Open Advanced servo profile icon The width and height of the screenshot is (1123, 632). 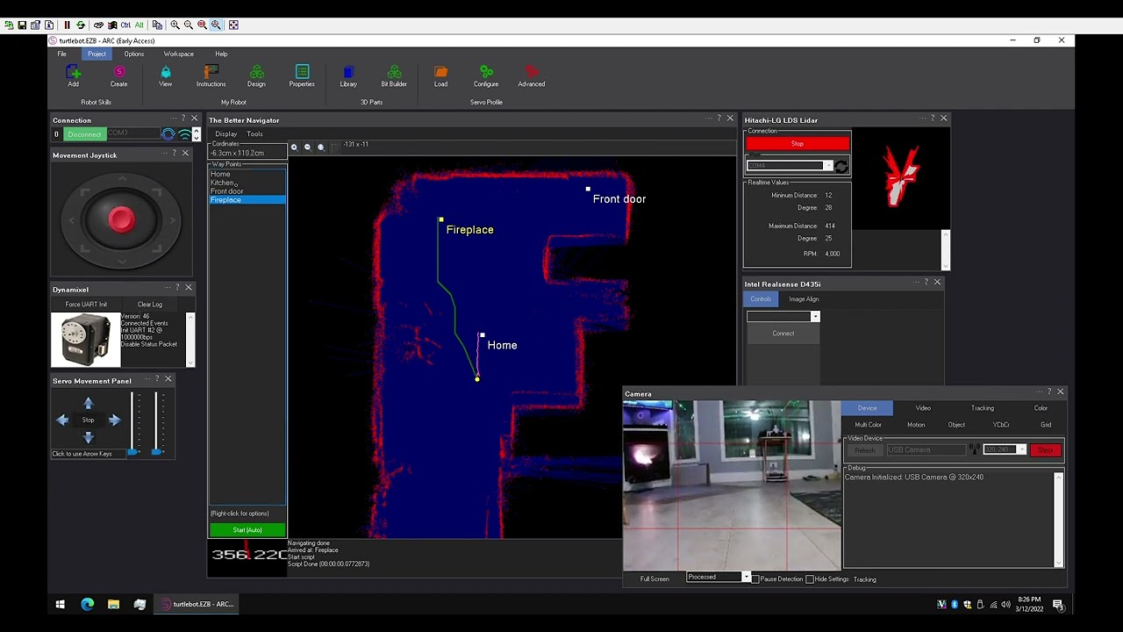coord(531,72)
